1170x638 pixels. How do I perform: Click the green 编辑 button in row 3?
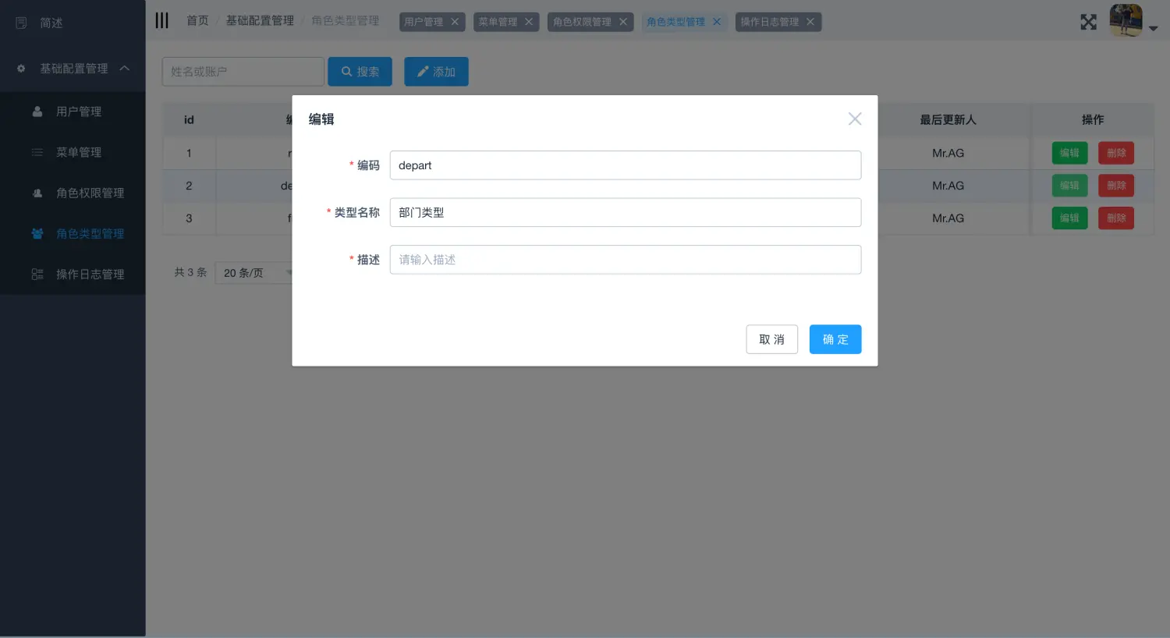(1069, 218)
